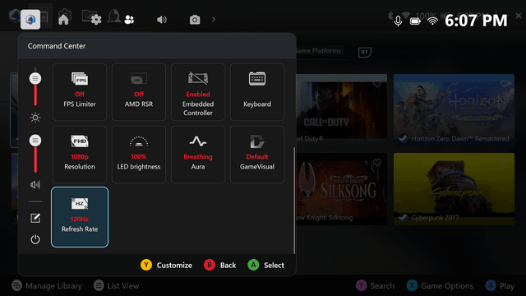
Task: Click the 6:07 PM clock
Action: tap(476, 21)
